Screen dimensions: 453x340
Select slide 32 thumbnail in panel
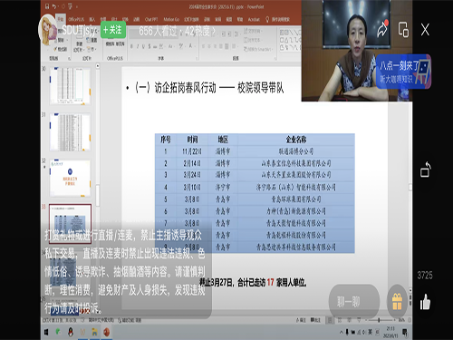tap(70, 178)
